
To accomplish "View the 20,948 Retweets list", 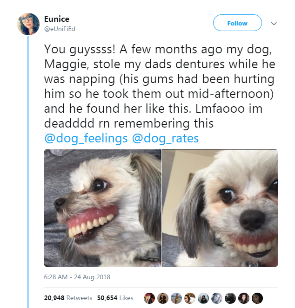I will coord(68,298).
